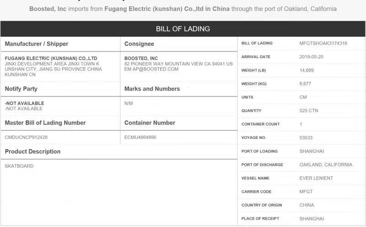Click the Product Description section heading

click(32, 151)
